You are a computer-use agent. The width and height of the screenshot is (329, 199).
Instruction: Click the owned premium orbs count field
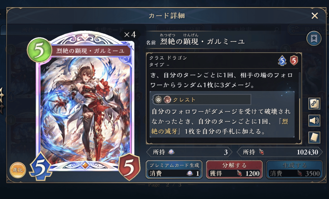tap(189, 152)
